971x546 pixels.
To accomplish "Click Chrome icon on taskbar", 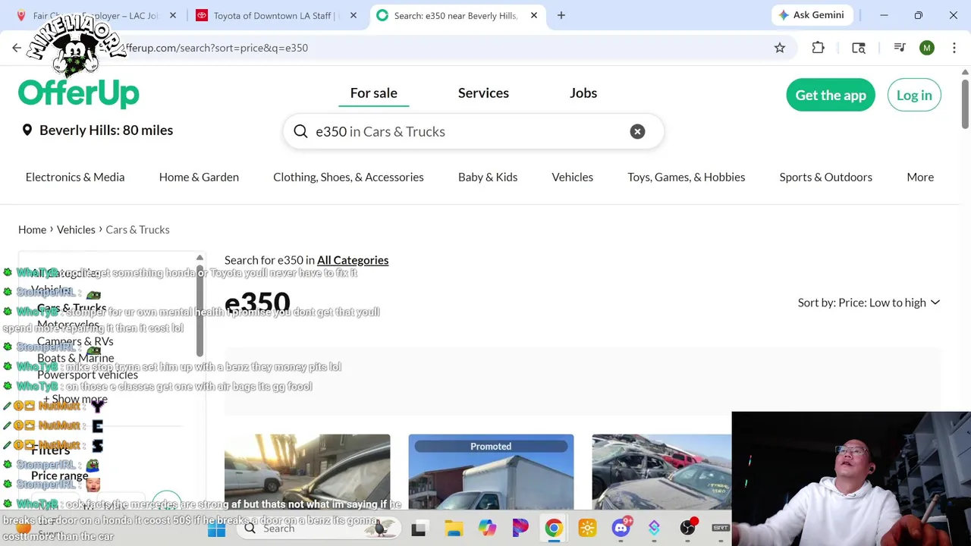I will [x=554, y=528].
